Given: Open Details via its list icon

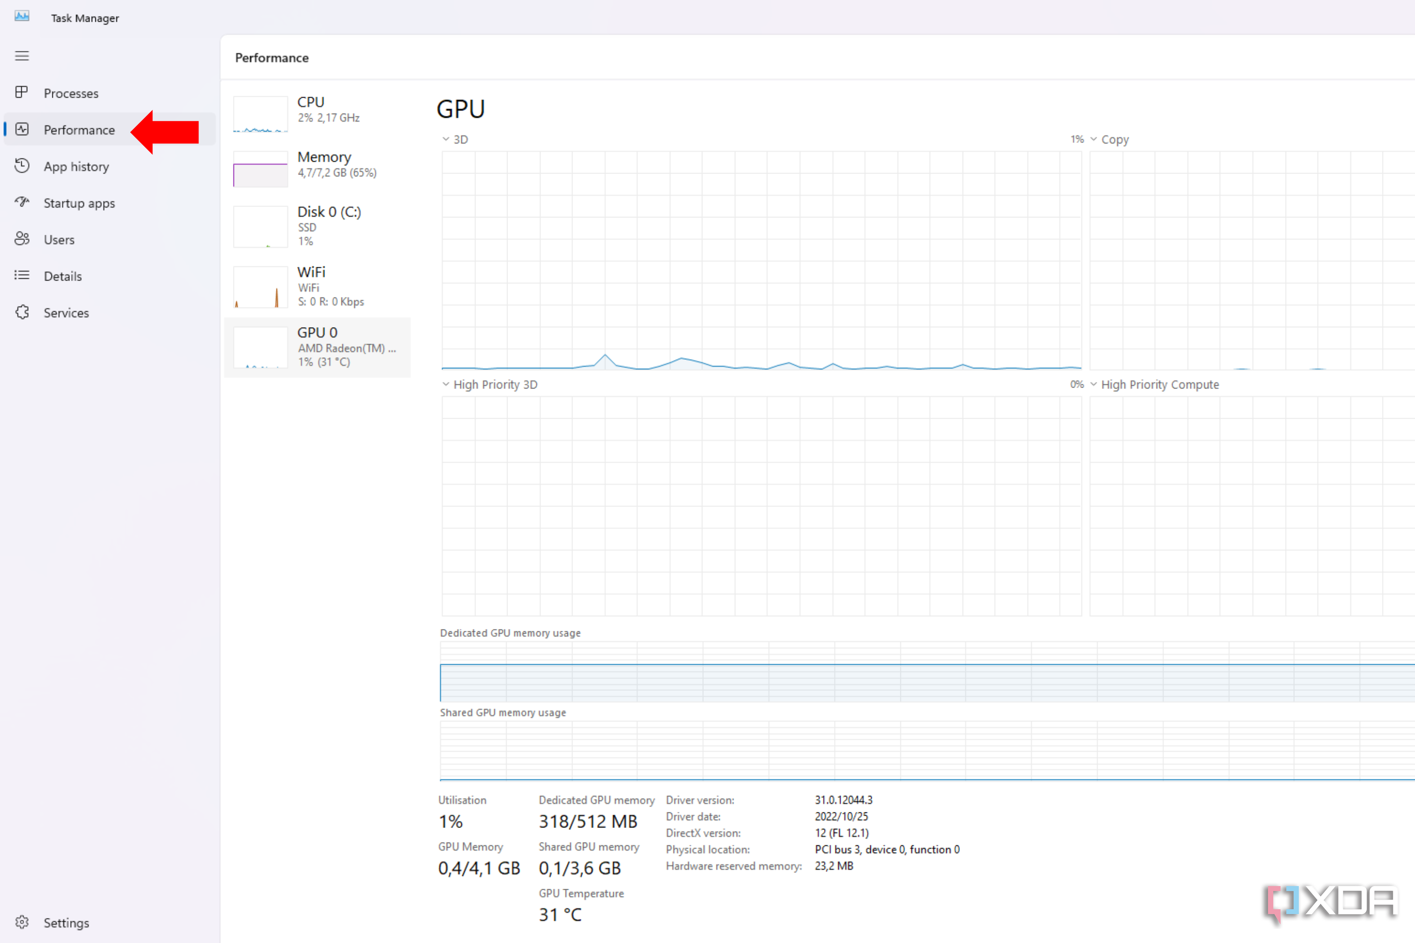Looking at the screenshot, I should point(22,275).
